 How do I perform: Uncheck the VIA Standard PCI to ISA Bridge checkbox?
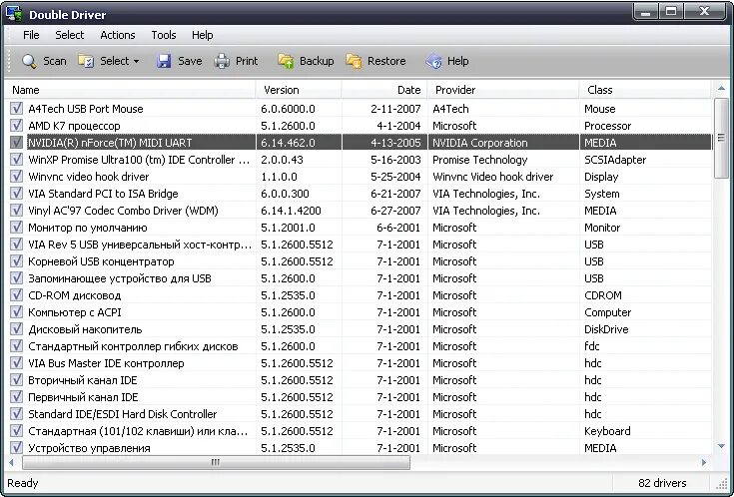click(x=16, y=194)
